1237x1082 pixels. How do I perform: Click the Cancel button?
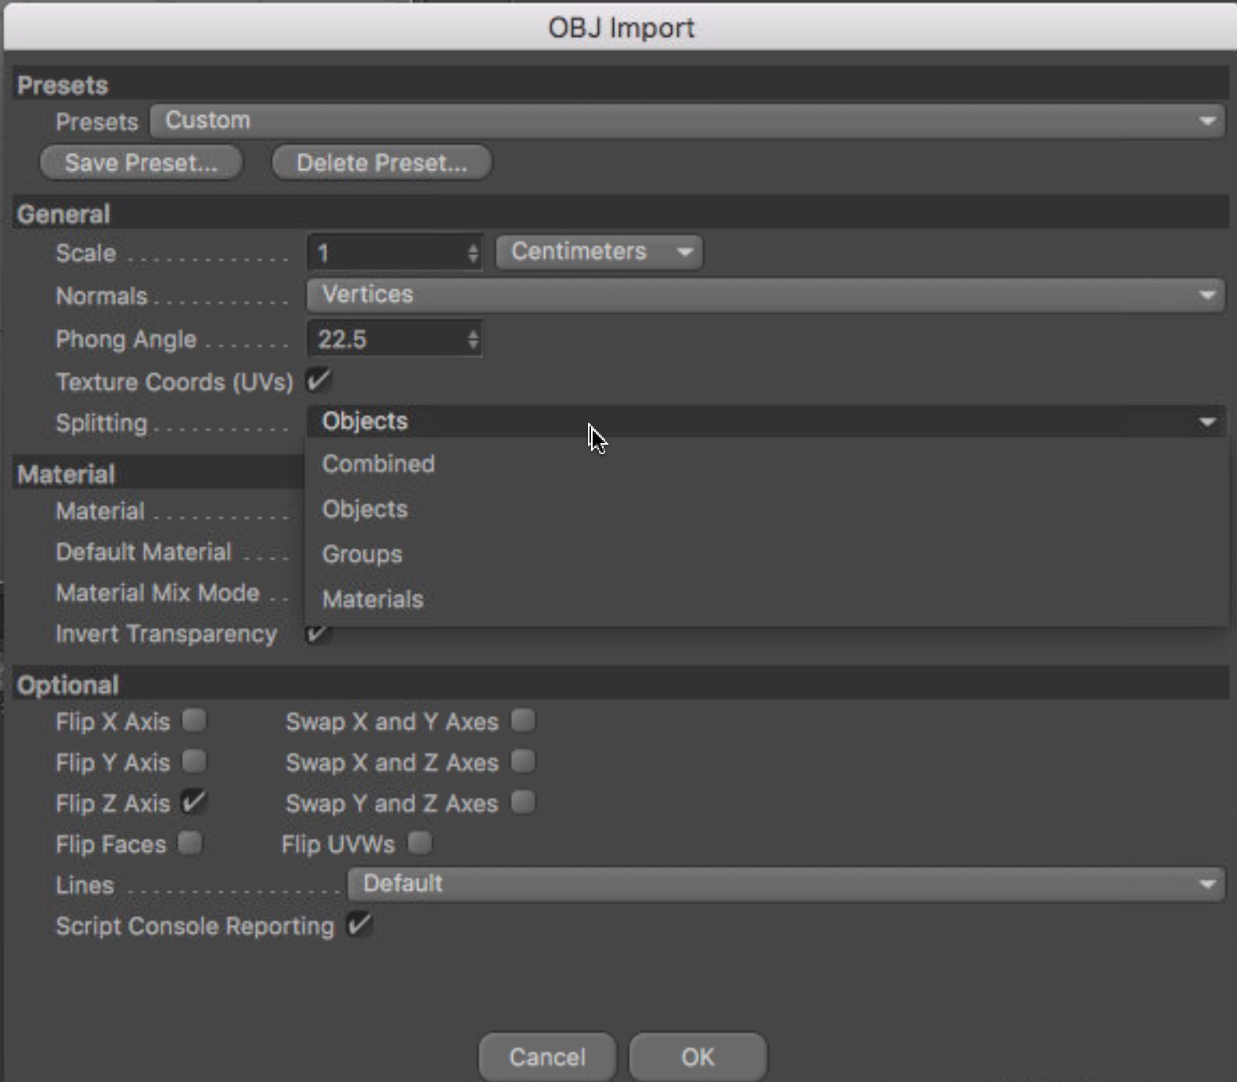[x=547, y=1057]
